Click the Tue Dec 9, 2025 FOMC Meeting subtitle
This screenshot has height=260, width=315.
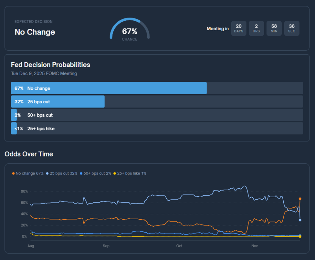44,73
